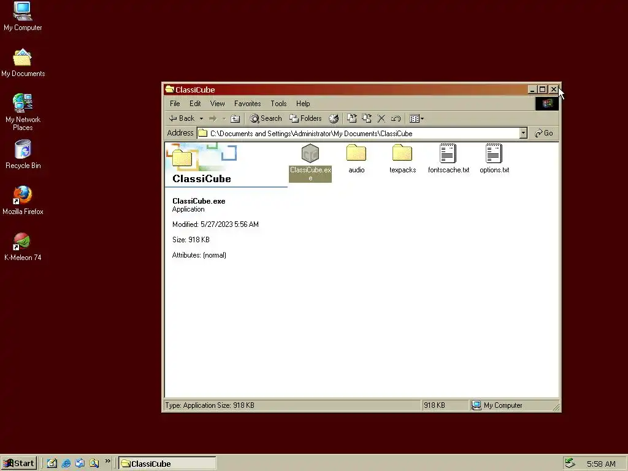Open the View menu
This screenshot has height=471, width=628.
[218, 104]
